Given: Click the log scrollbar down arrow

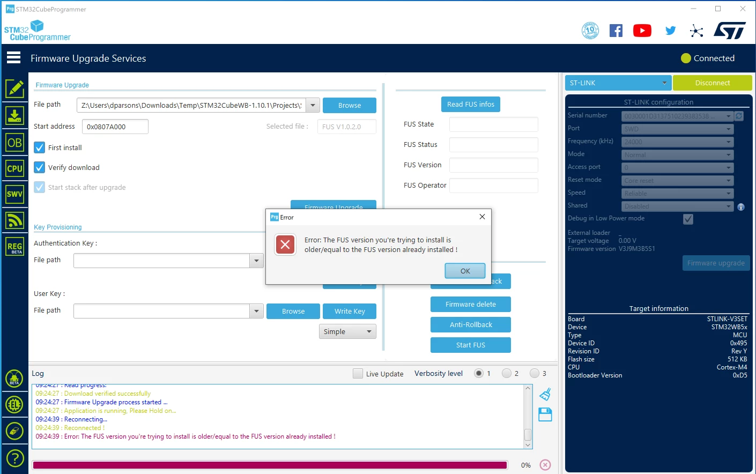Looking at the screenshot, I should [x=528, y=445].
